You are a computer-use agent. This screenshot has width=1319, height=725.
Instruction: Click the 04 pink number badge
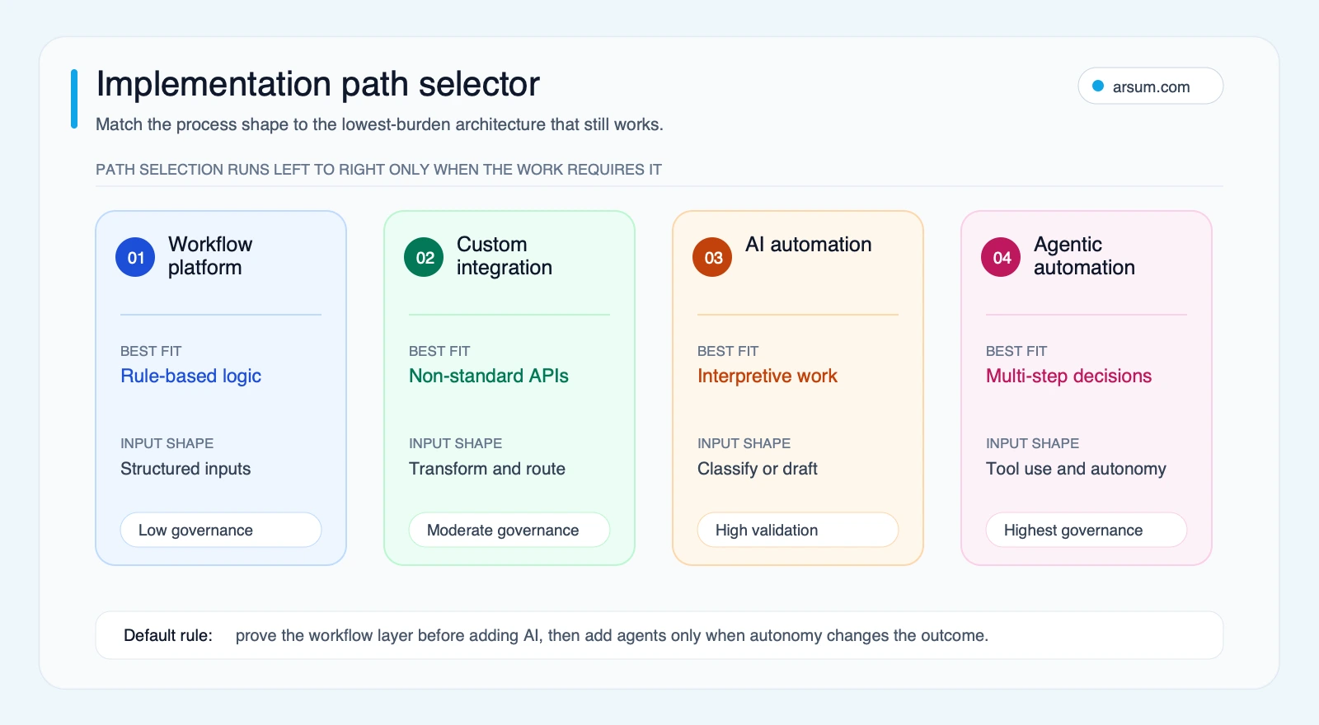pos(1001,257)
